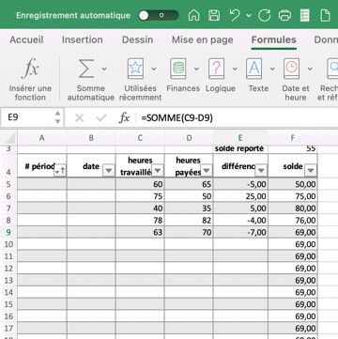338x339 pixels.
Task: Click cell F3 showing 55
Action: tap(293, 149)
